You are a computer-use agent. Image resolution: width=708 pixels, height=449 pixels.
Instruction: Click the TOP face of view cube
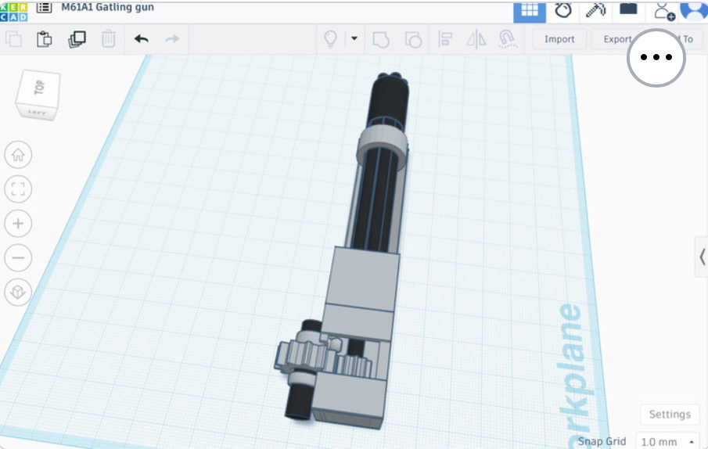(x=39, y=88)
